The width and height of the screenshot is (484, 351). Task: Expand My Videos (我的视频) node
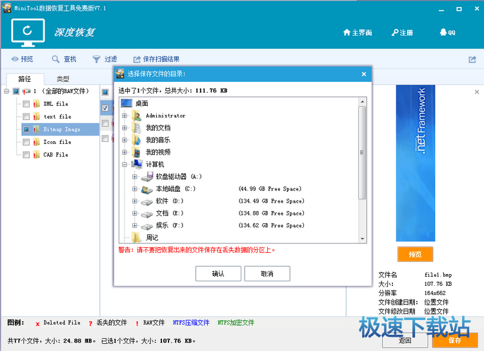(x=125, y=152)
